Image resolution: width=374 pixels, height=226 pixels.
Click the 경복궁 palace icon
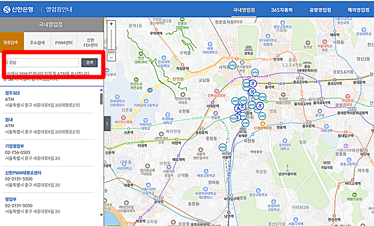(x=249, y=48)
